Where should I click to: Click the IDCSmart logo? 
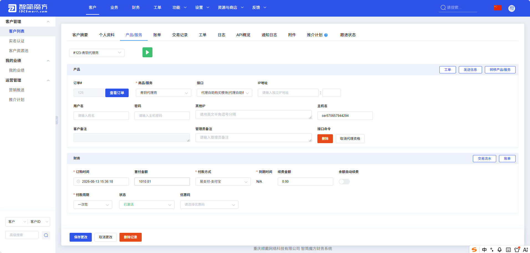point(28,8)
